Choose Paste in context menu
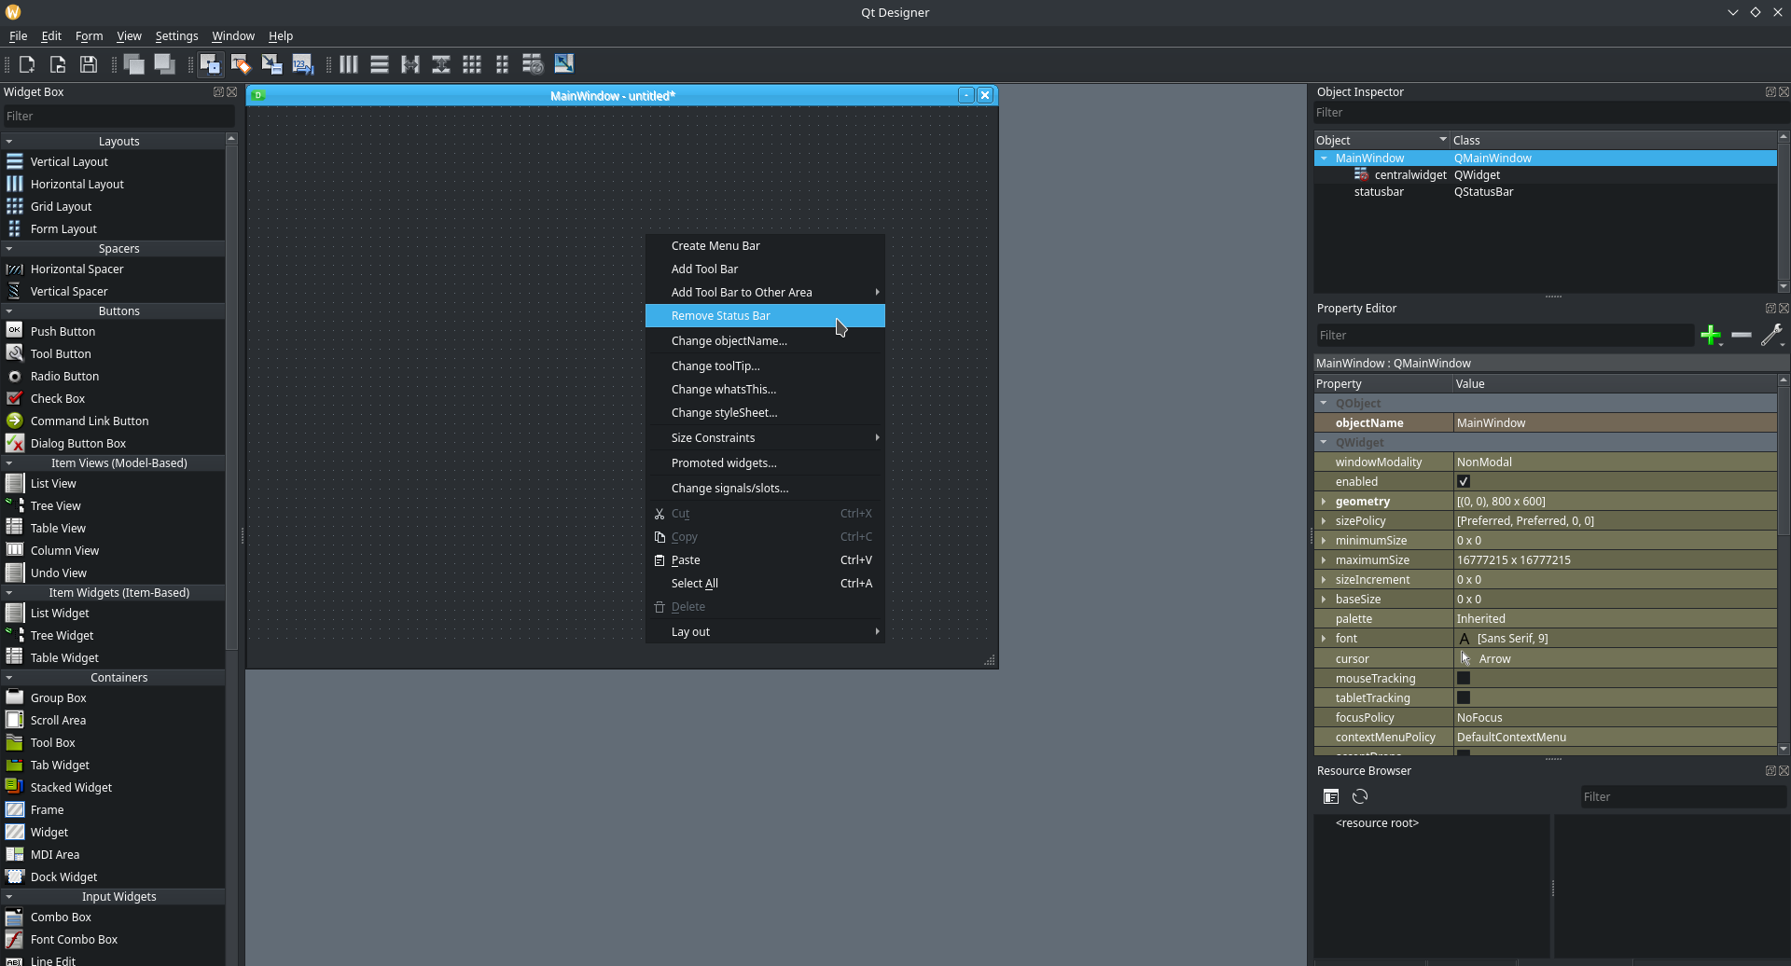 point(765,560)
